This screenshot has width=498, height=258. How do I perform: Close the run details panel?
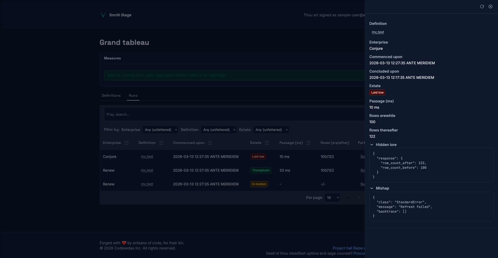point(490,6)
